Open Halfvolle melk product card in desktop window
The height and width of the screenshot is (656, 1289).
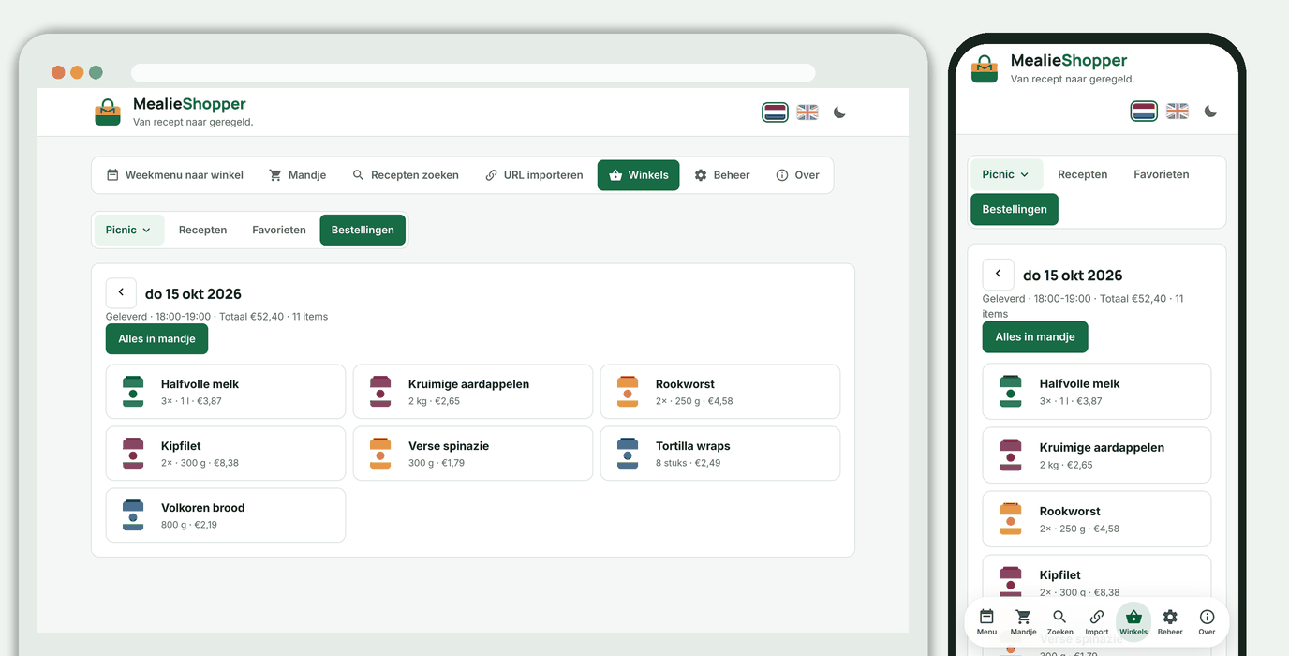coord(226,392)
